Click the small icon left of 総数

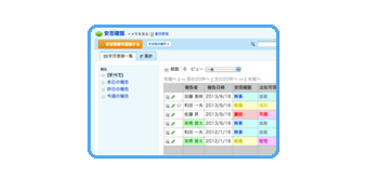(166, 70)
